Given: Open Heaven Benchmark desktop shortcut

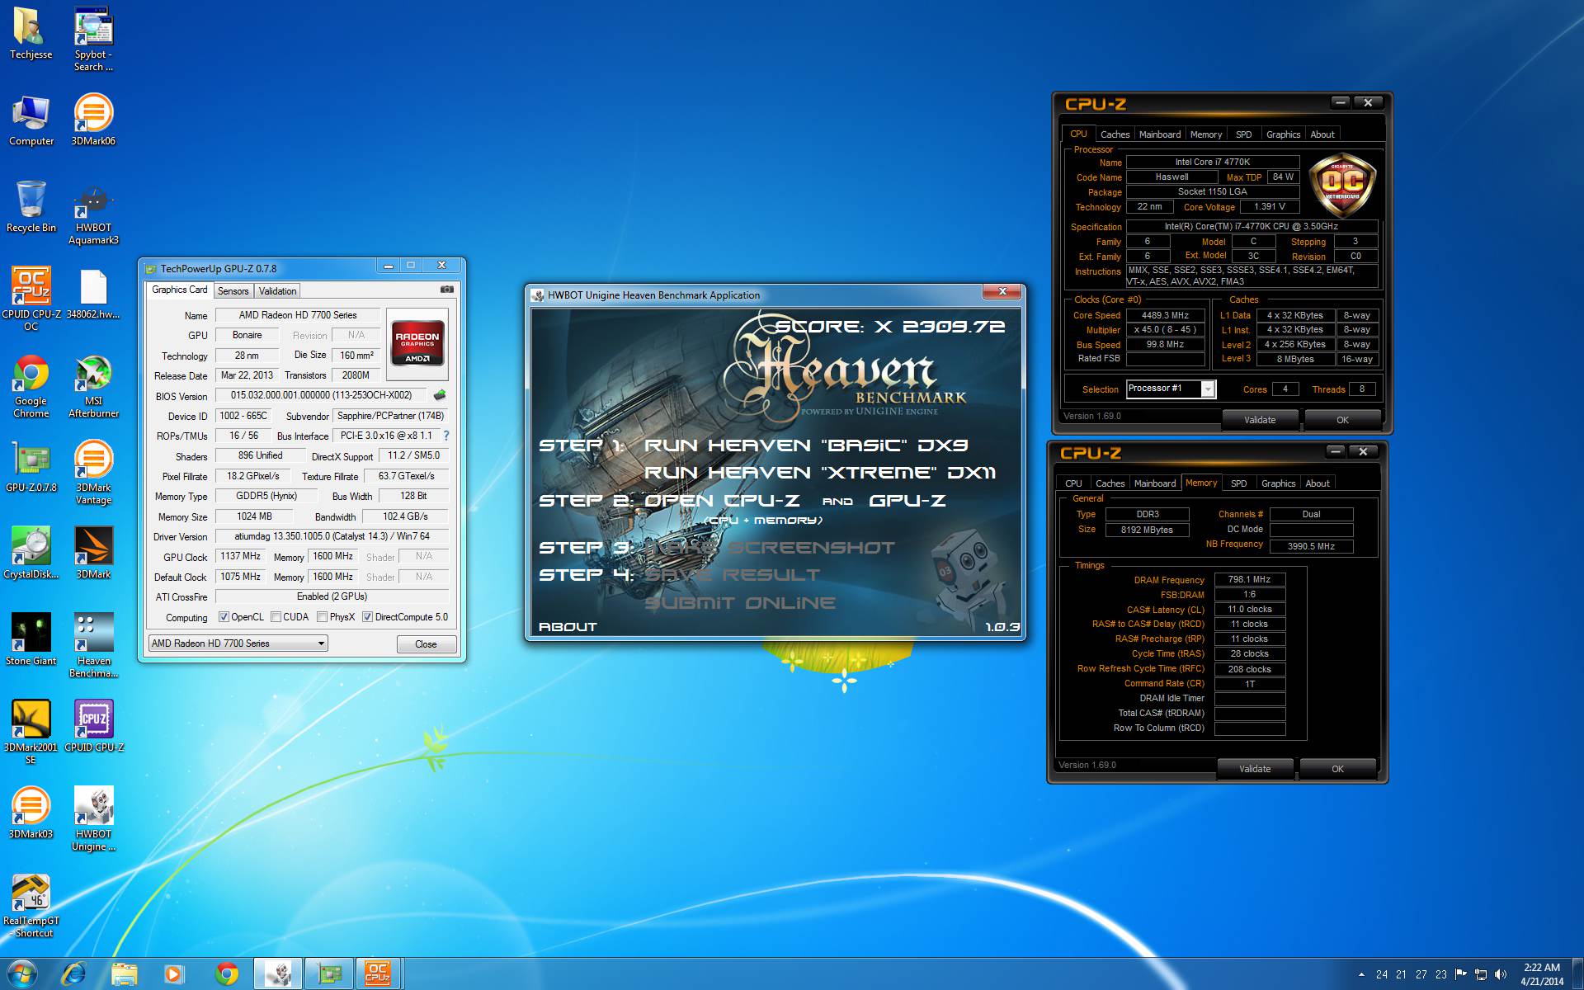Looking at the screenshot, I should (93, 646).
